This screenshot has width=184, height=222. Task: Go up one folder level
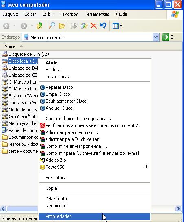39,26
